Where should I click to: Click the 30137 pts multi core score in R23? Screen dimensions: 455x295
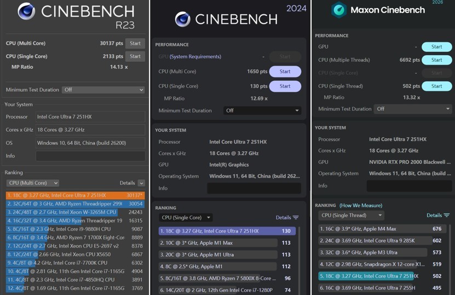pos(112,43)
